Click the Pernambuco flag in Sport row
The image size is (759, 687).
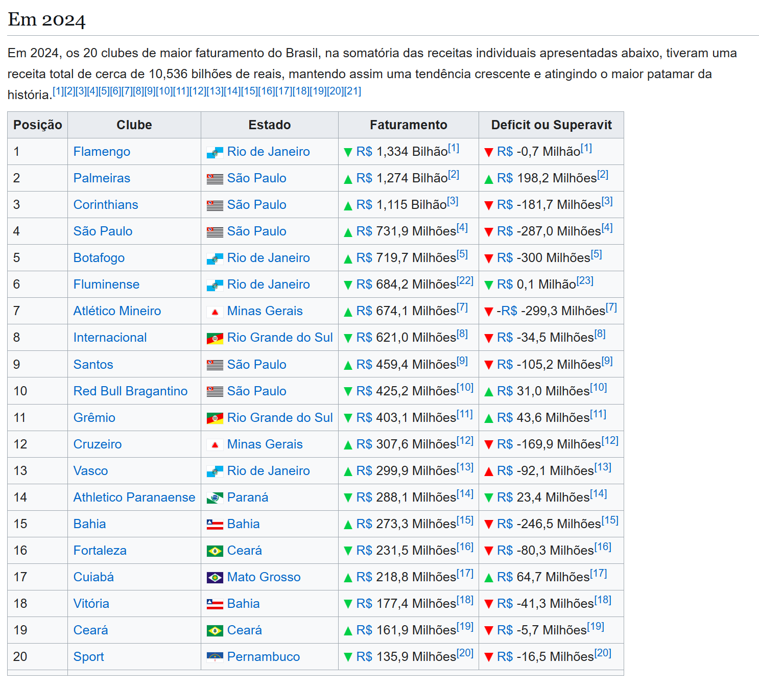215,657
